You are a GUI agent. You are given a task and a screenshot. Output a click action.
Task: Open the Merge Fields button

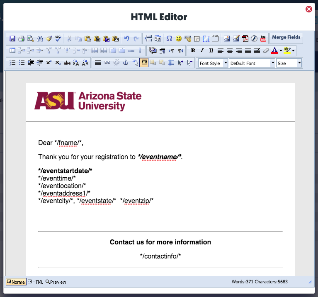pos(286,37)
